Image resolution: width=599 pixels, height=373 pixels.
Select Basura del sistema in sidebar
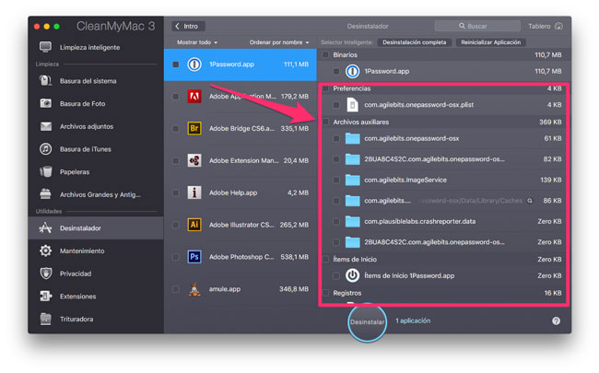(96, 81)
